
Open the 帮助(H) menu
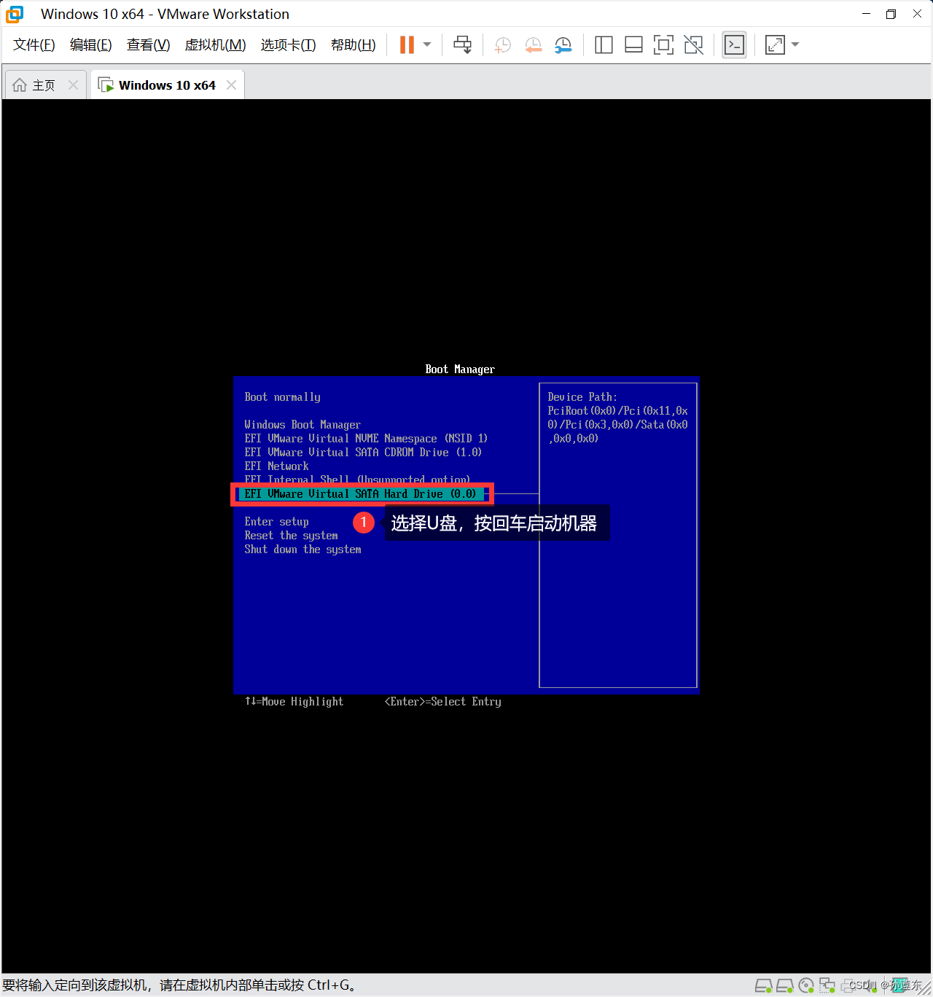[x=354, y=45]
